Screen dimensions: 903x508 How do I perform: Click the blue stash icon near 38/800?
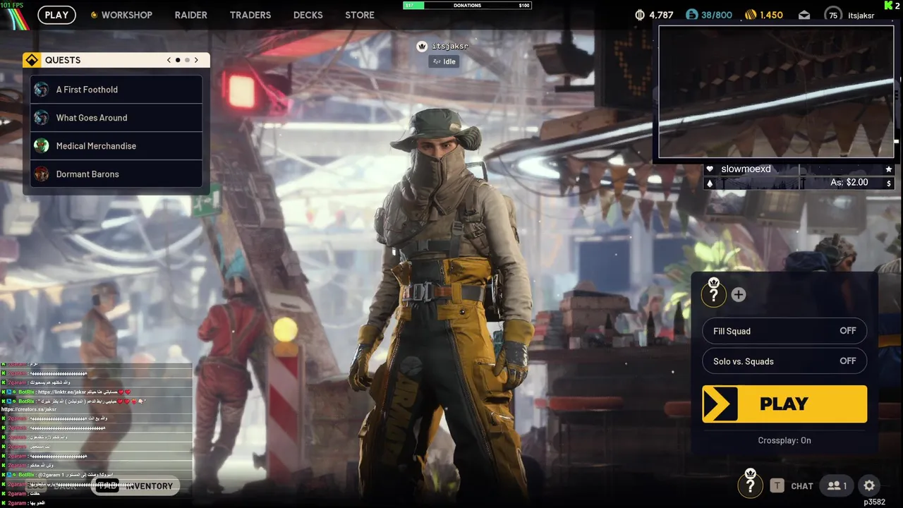(x=691, y=15)
